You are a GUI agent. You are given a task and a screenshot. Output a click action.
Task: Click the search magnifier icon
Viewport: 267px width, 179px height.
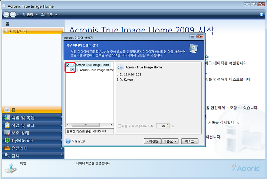point(7,156)
